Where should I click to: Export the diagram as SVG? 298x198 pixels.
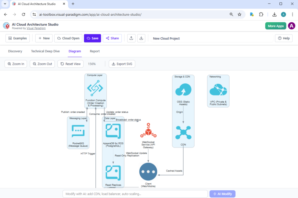[x=122, y=64]
